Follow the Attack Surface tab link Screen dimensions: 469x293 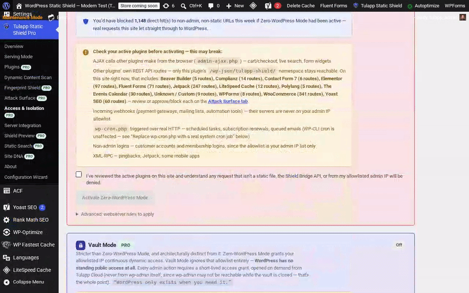coord(228,102)
